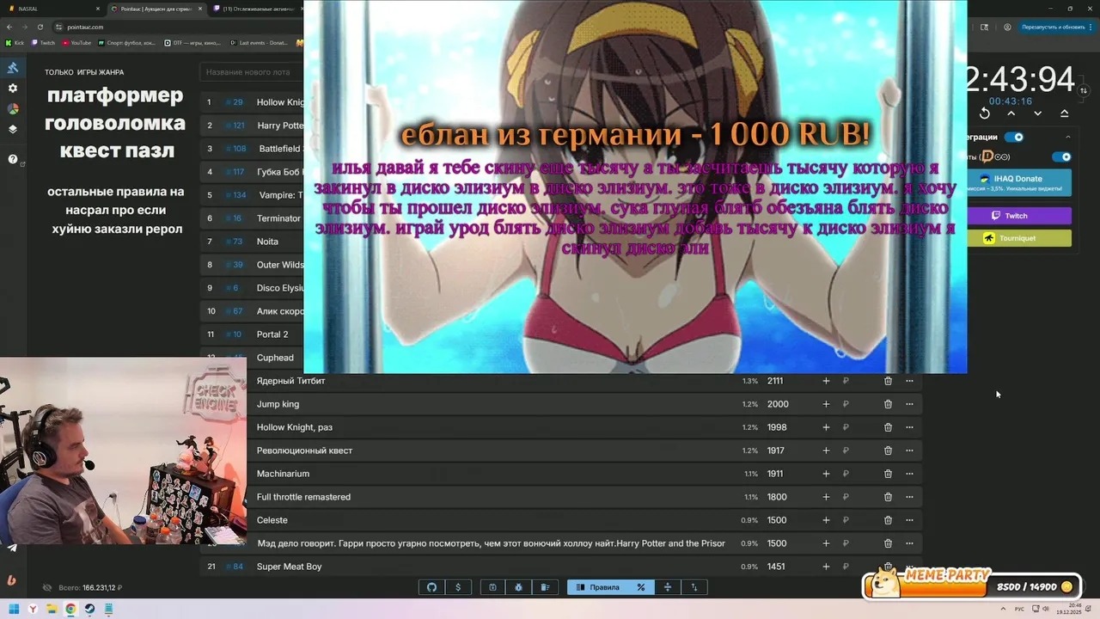Connect the Twitch integration button
The image size is (1100, 619).
[x=1019, y=216]
